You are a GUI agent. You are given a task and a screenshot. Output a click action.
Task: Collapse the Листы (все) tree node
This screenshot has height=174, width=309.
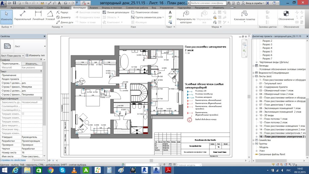click(x=254, y=76)
